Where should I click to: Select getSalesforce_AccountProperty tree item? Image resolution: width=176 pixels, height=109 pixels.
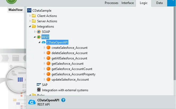coord(73,74)
